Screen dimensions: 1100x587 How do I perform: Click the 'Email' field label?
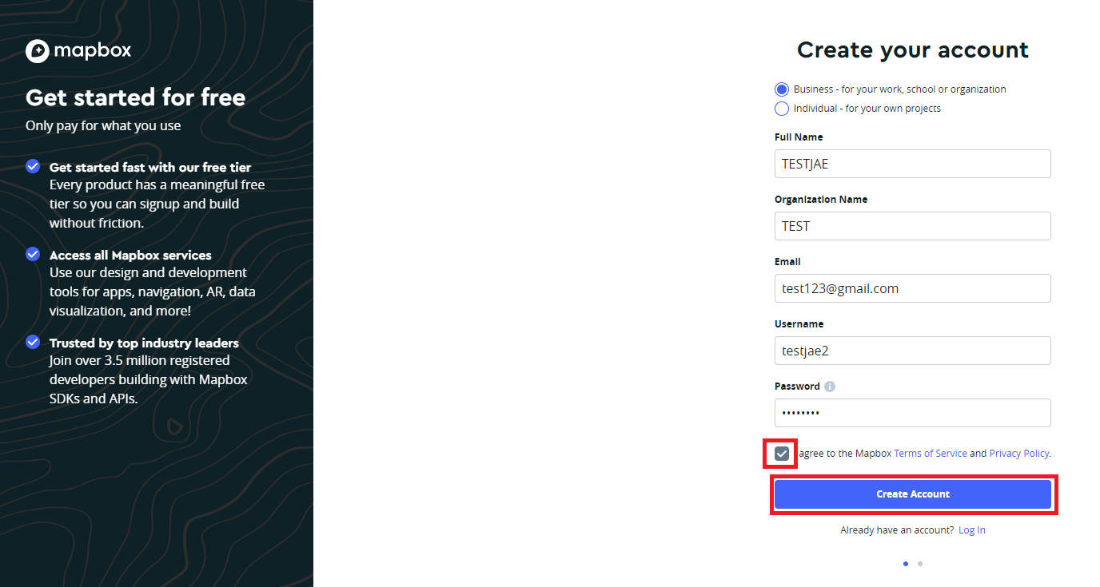(787, 262)
